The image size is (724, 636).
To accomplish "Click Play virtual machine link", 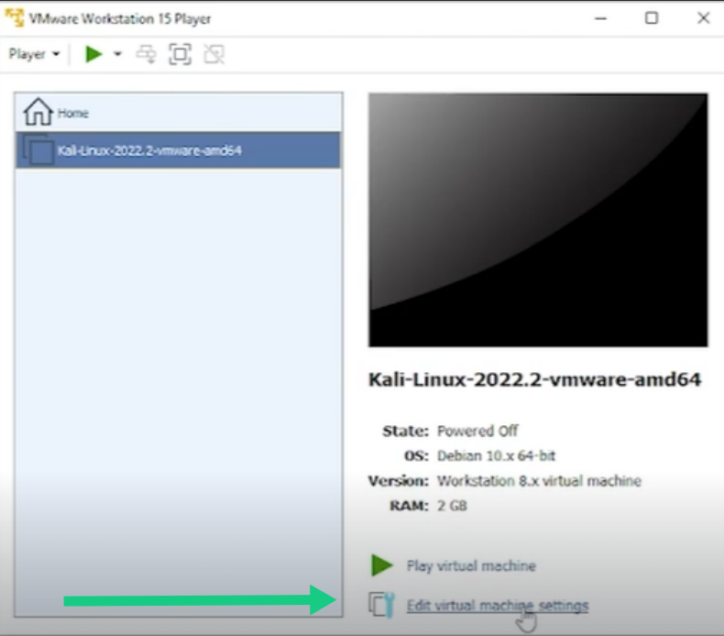I will (471, 565).
